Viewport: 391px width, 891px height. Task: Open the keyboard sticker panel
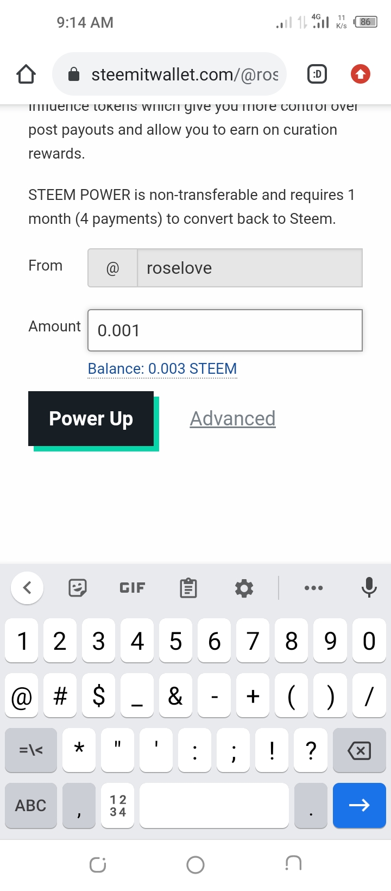78,588
